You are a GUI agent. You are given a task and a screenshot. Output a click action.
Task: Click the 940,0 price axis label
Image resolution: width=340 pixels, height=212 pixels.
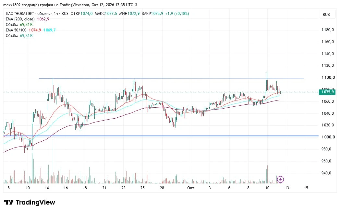(x=327, y=173)
